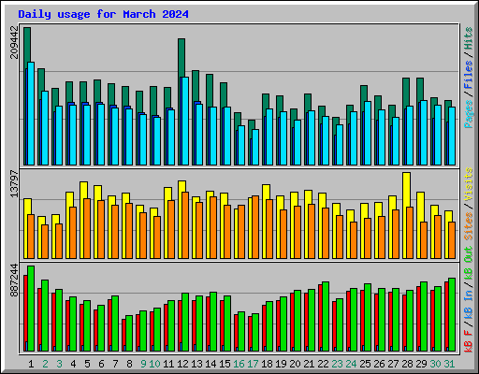Click day label 5 on the x-axis
The width and height of the screenshot is (479, 374).
click(x=87, y=364)
